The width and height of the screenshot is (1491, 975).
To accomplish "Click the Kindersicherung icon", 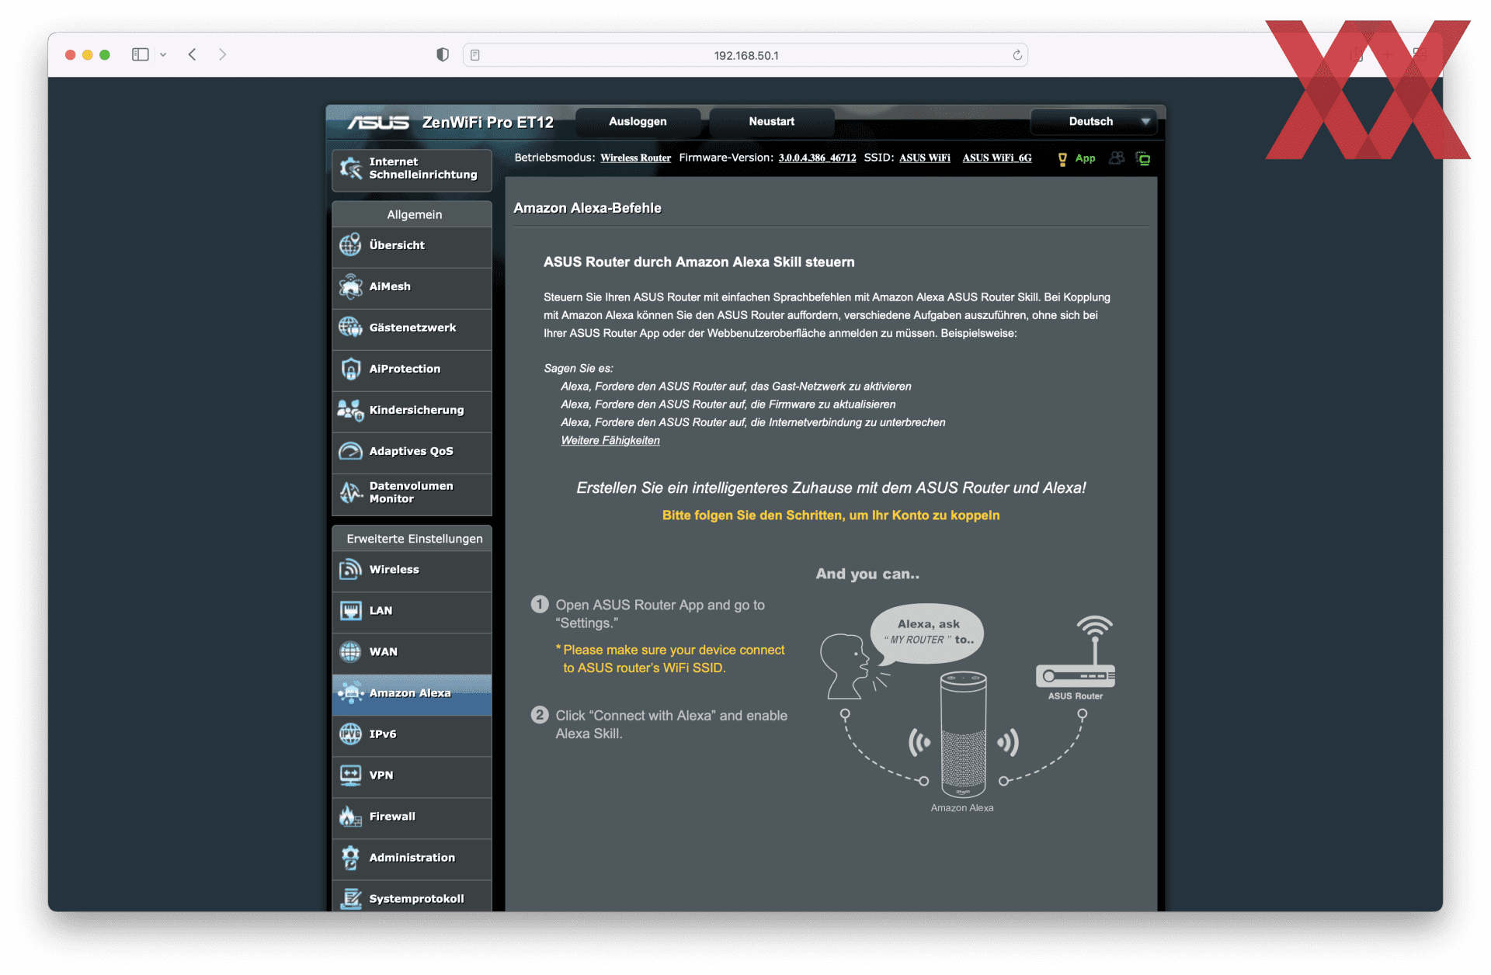I will pyautogui.click(x=350, y=410).
